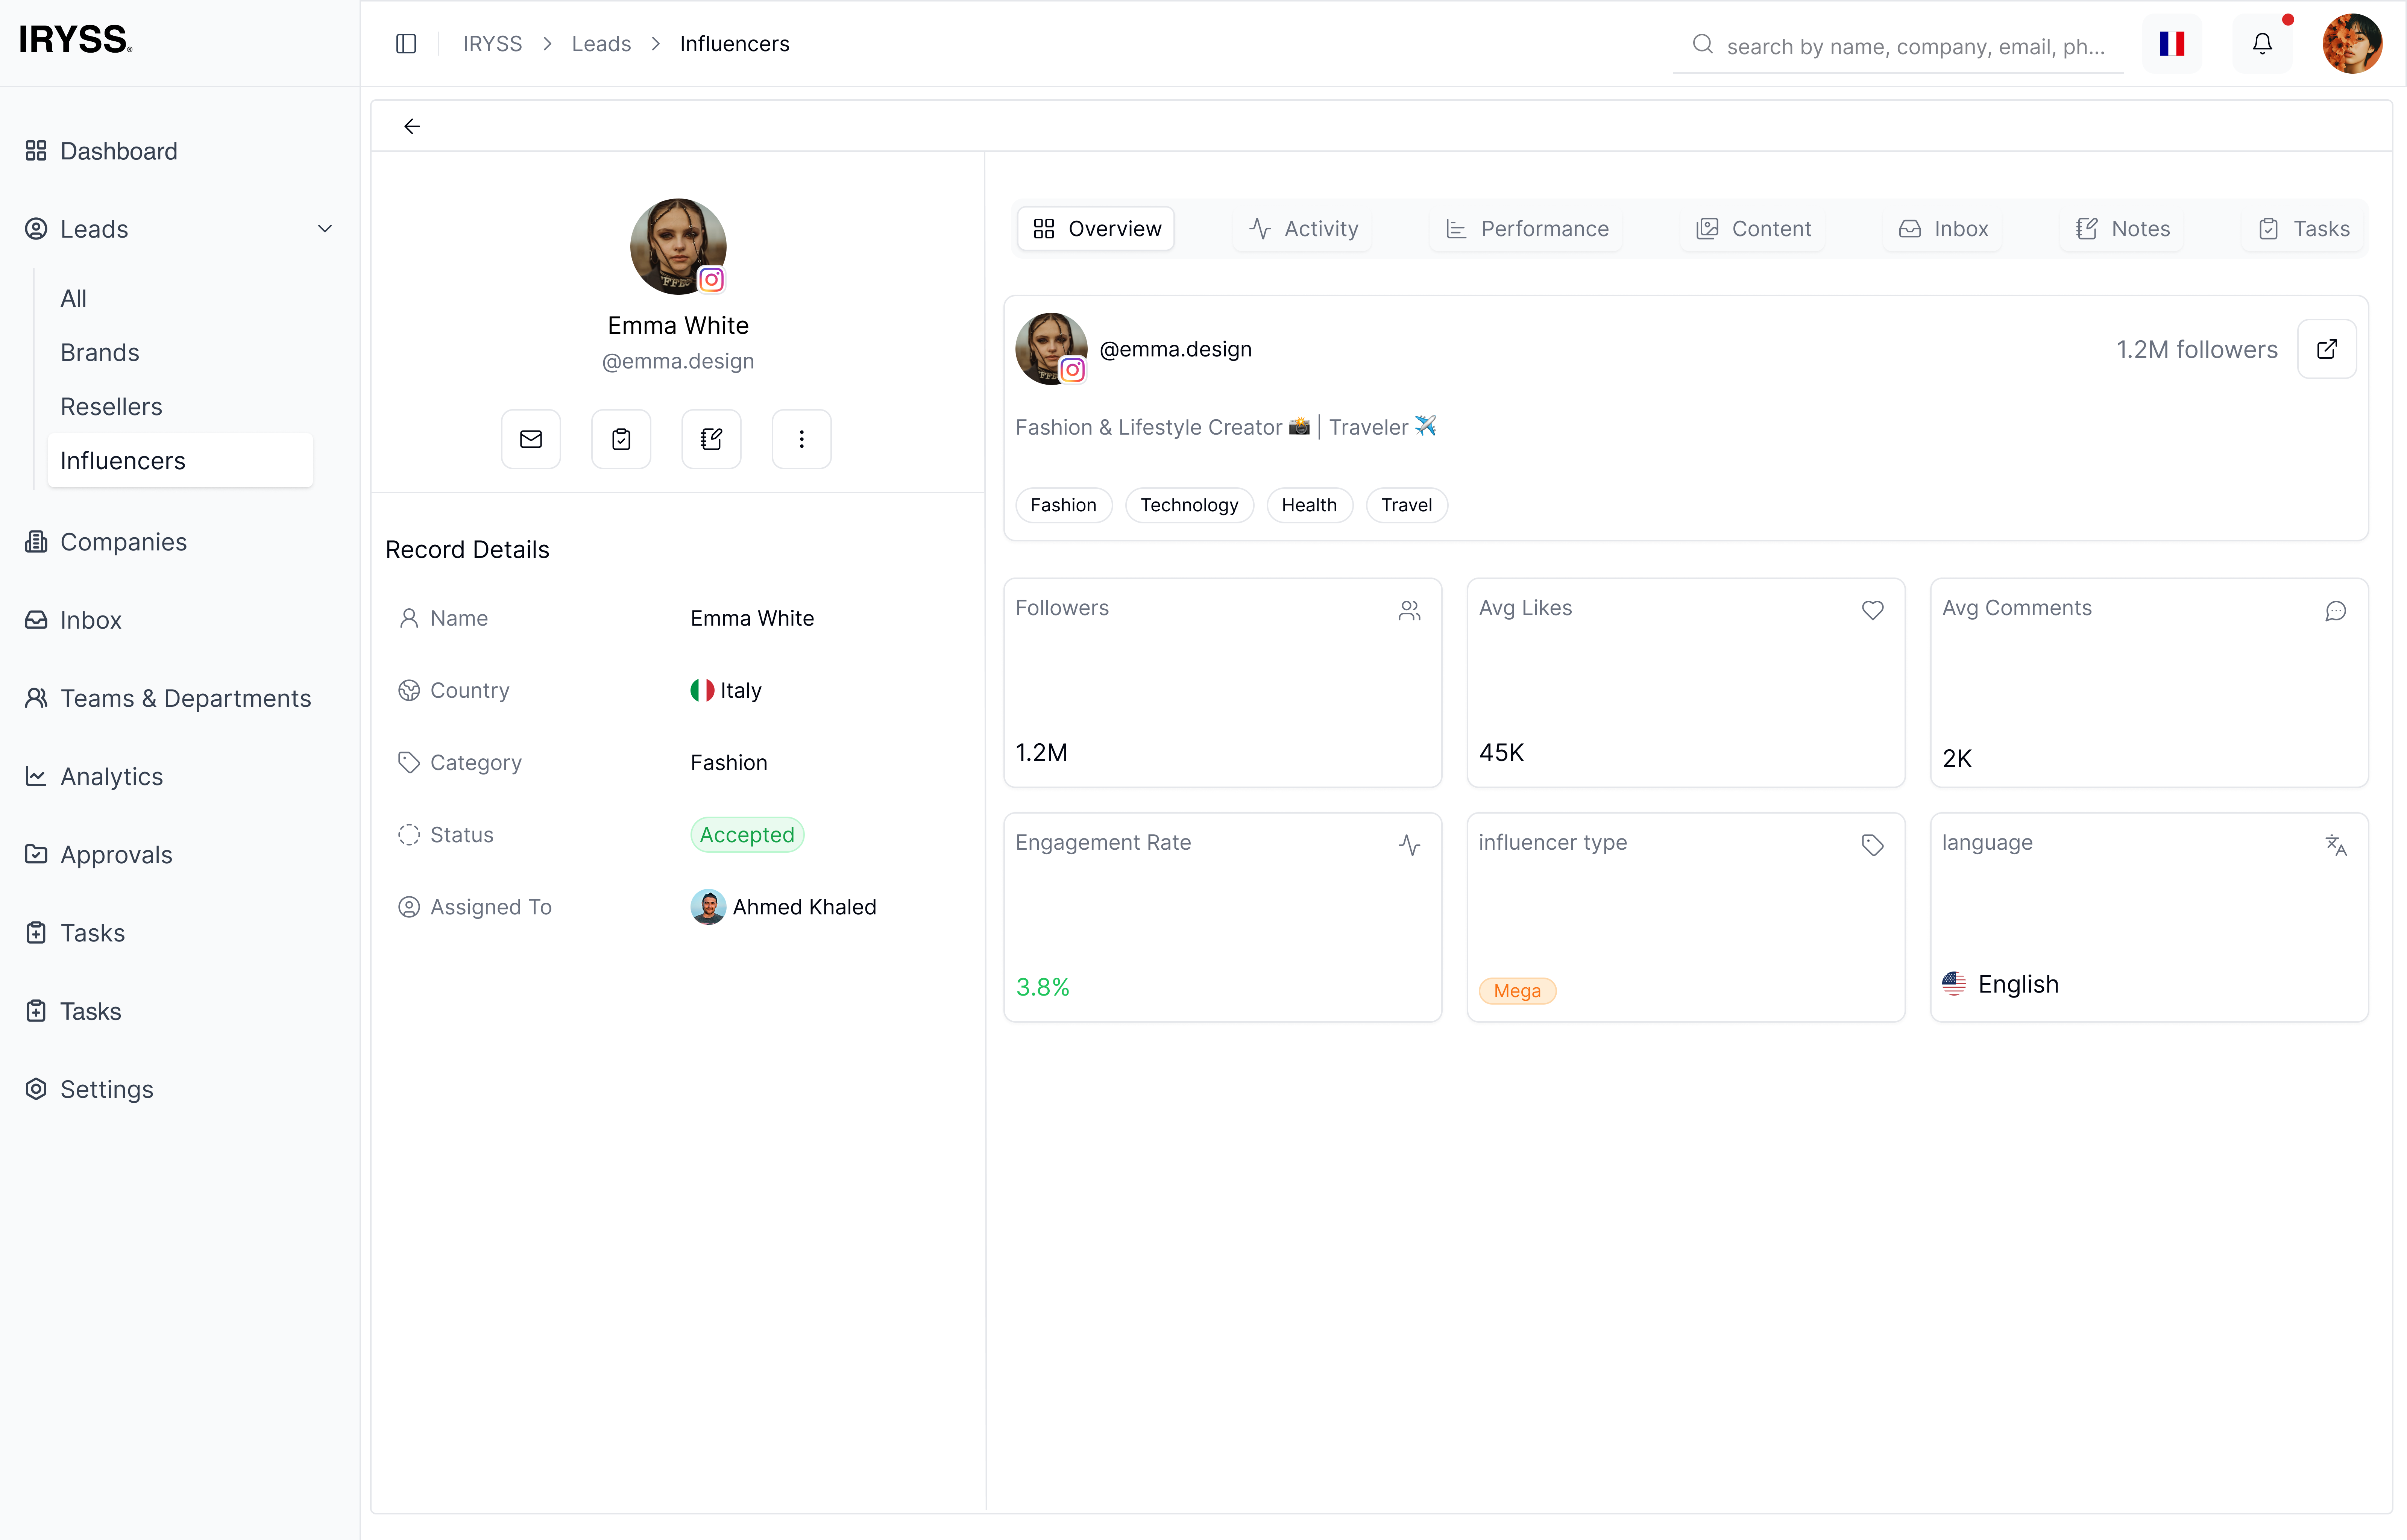Open more options three-dot menu
The height and width of the screenshot is (1540, 2407).
point(801,439)
